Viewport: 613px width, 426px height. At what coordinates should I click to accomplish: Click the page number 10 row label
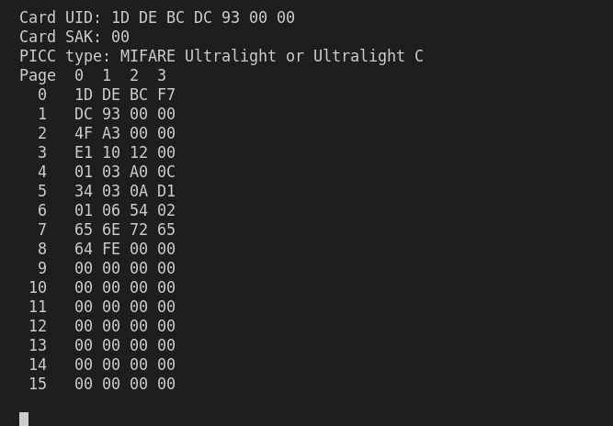pos(38,287)
